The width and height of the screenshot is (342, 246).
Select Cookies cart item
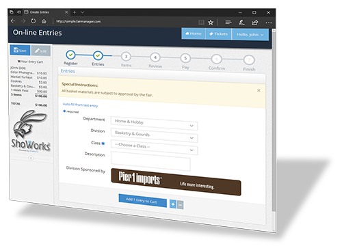(x=29, y=82)
